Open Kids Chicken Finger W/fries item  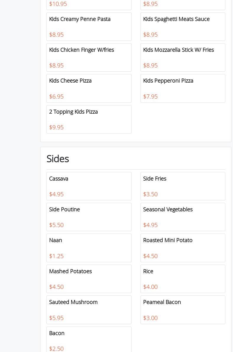click(89, 57)
